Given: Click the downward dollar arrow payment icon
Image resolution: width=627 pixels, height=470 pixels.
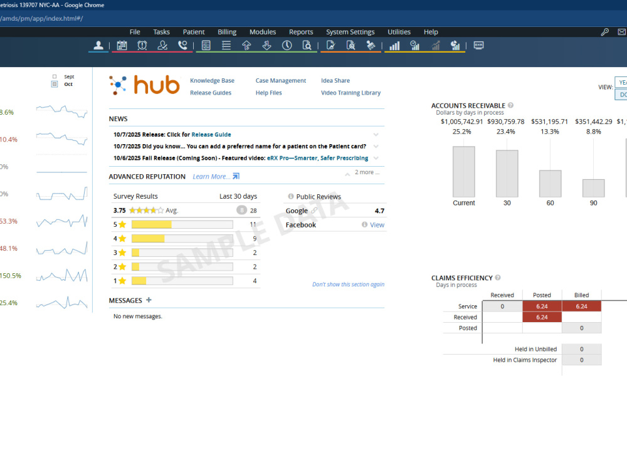Looking at the screenshot, I should point(266,46).
